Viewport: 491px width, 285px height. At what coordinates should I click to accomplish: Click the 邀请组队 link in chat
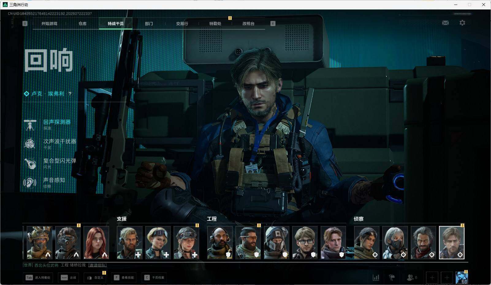[x=97, y=265]
